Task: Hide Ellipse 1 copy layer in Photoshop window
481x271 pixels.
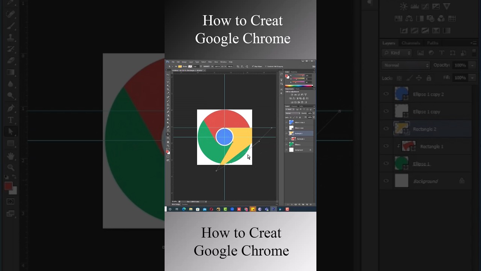Action: pos(286,128)
